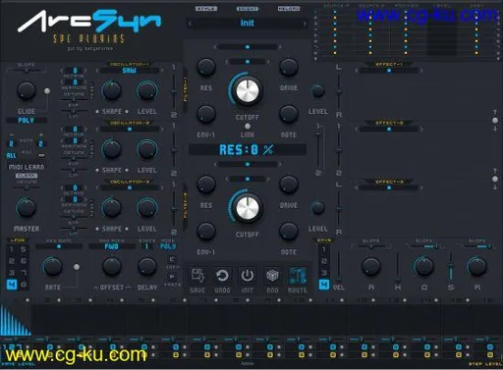Open the Route matrix icon

pyautogui.click(x=298, y=276)
